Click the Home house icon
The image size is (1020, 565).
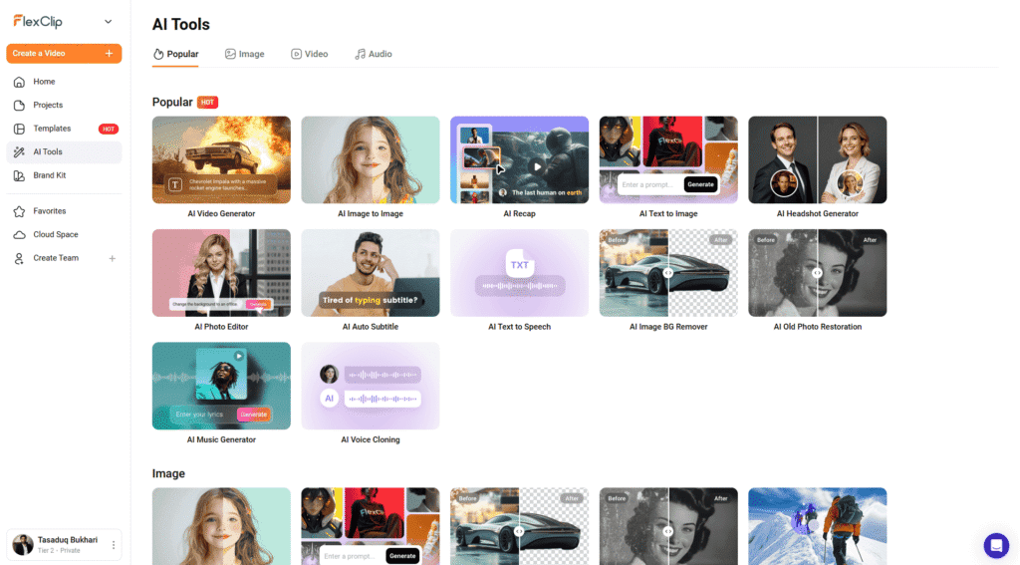tap(20, 82)
